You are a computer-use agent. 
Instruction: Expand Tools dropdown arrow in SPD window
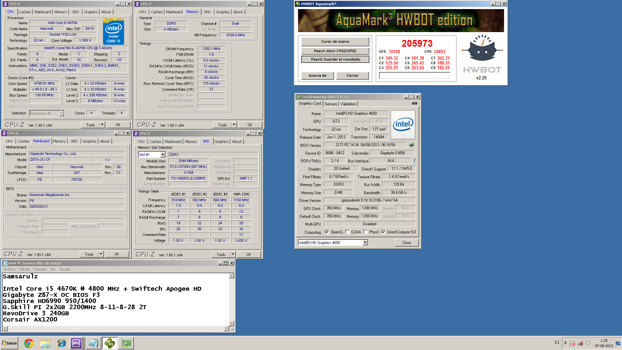point(233,254)
